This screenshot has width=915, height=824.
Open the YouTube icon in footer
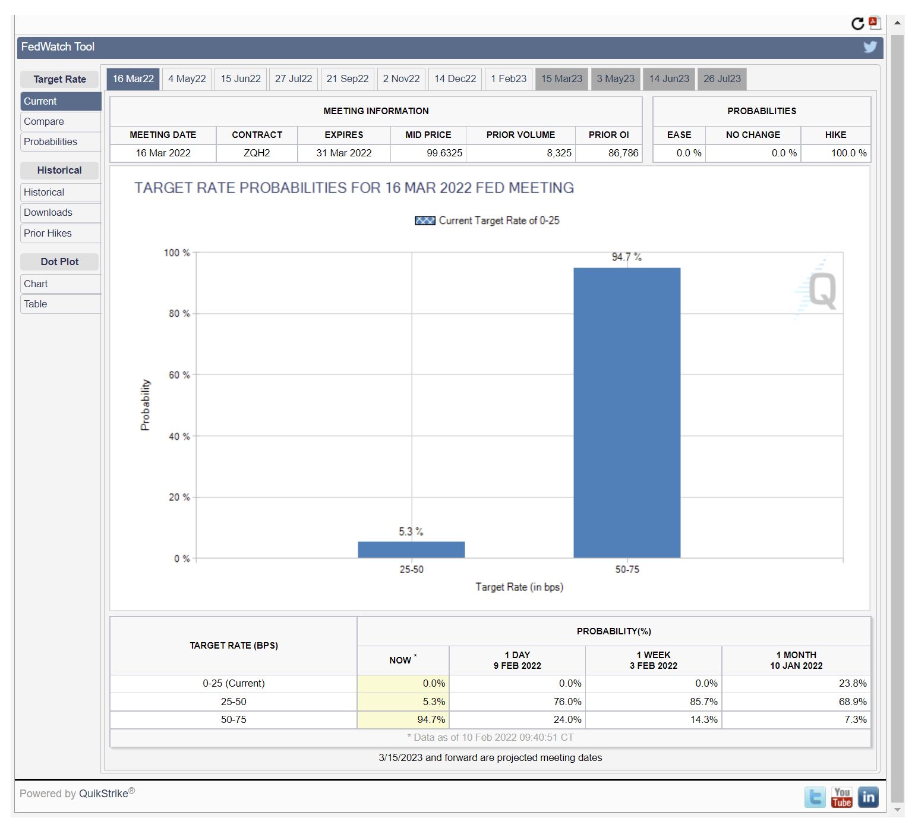click(x=842, y=797)
